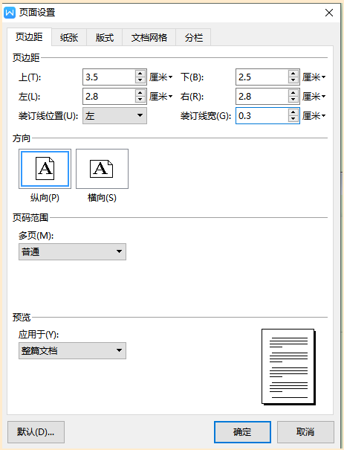Decrease the 下(B) bottom margin value
Image resolution: width=344 pixels, height=450 pixels.
(293, 80)
